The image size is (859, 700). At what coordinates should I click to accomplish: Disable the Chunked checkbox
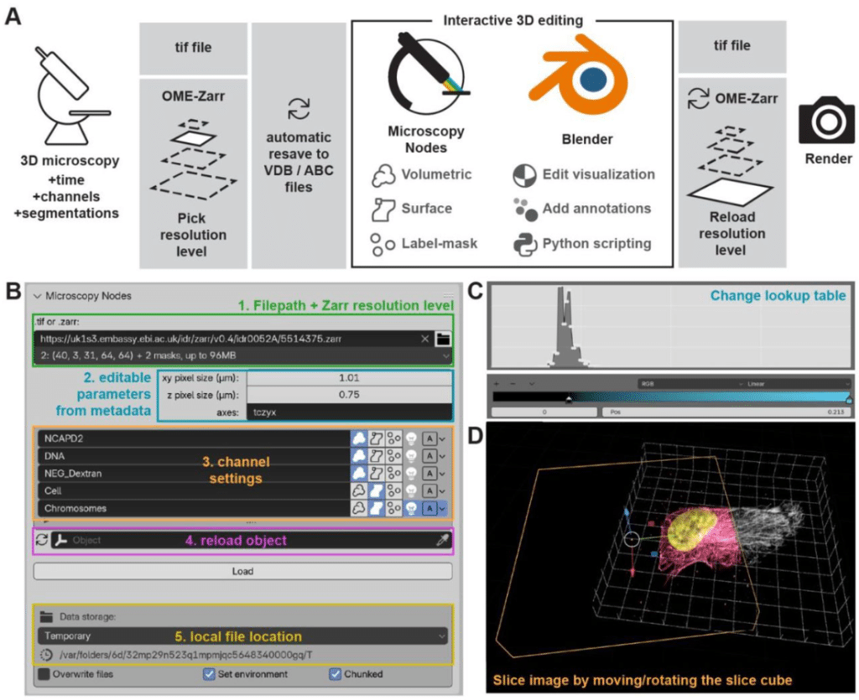tap(336, 674)
